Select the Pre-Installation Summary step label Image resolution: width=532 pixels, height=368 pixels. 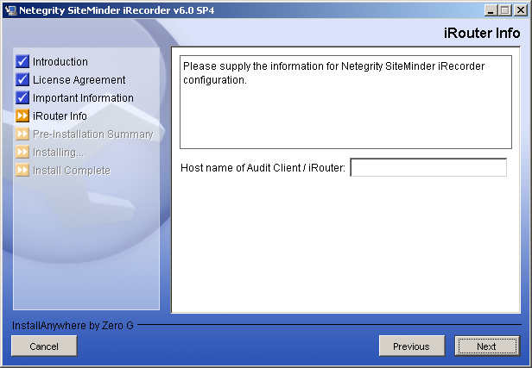tap(92, 134)
